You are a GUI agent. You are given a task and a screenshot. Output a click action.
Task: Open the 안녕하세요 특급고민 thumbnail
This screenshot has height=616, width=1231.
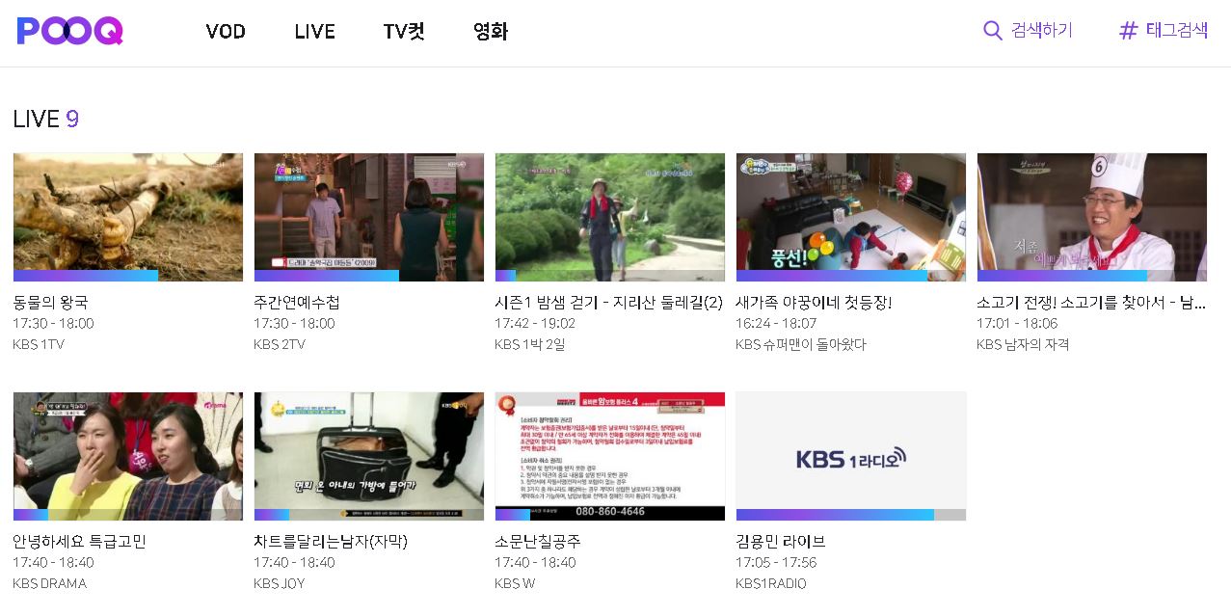128,456
